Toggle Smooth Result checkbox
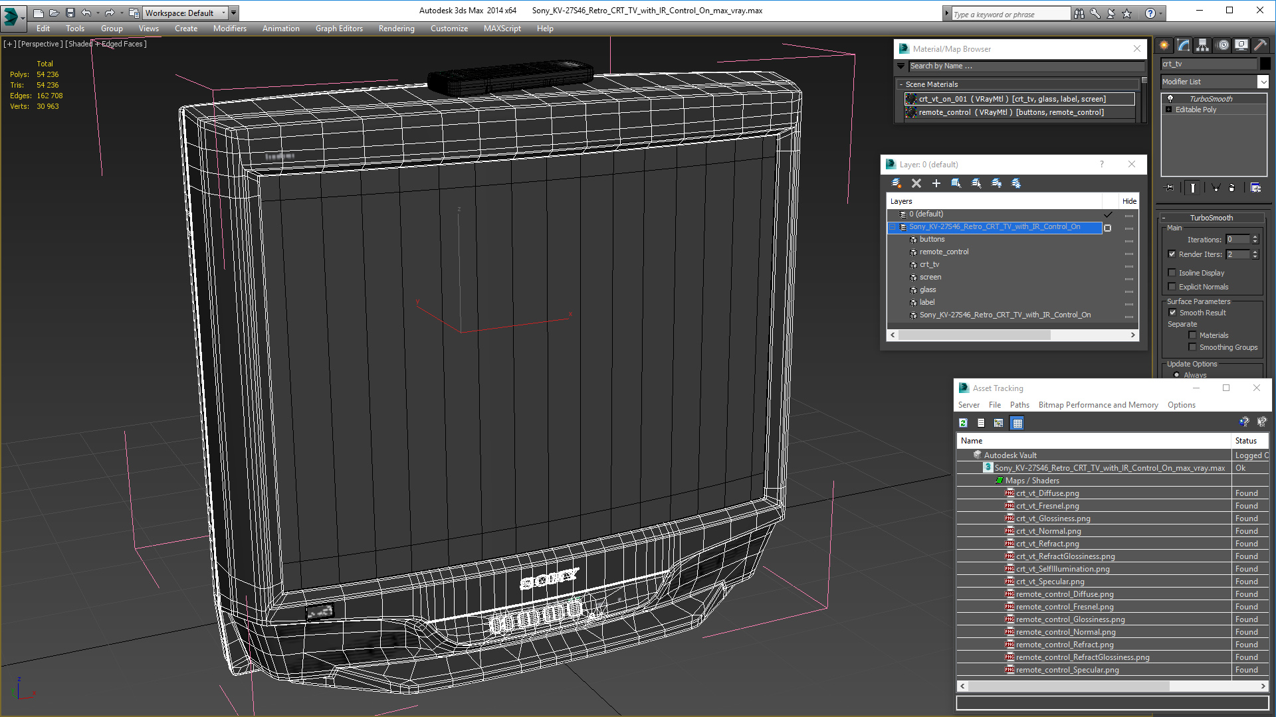 tap(1173, 313)
